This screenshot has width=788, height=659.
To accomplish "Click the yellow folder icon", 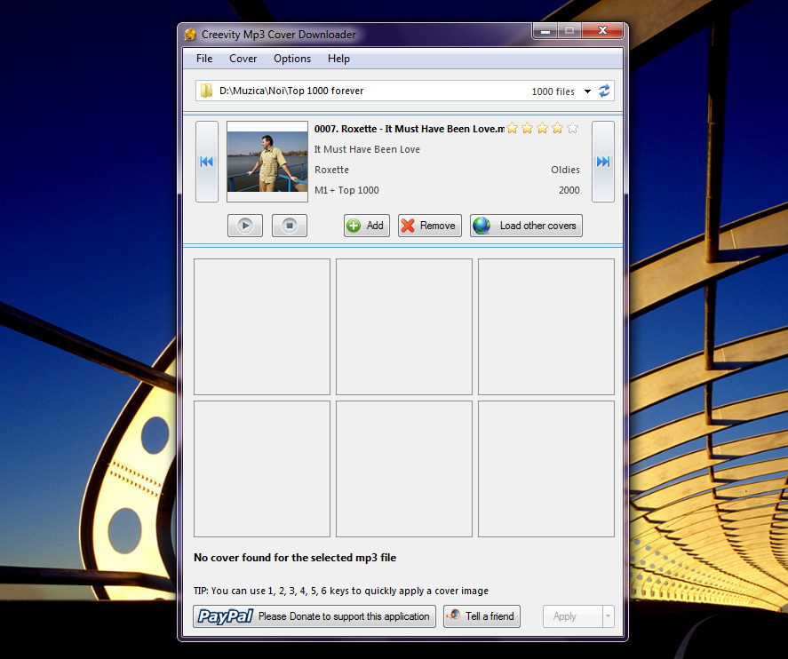I will (x=206, y=91).
